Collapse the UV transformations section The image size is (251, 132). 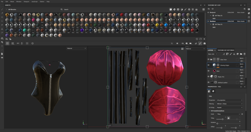(x=210, y=111)
